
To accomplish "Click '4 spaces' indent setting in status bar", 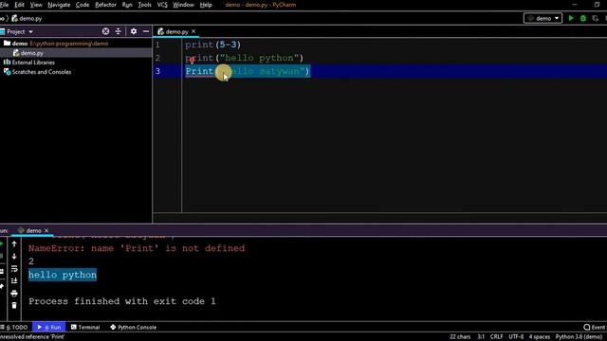I will [540, 337].
